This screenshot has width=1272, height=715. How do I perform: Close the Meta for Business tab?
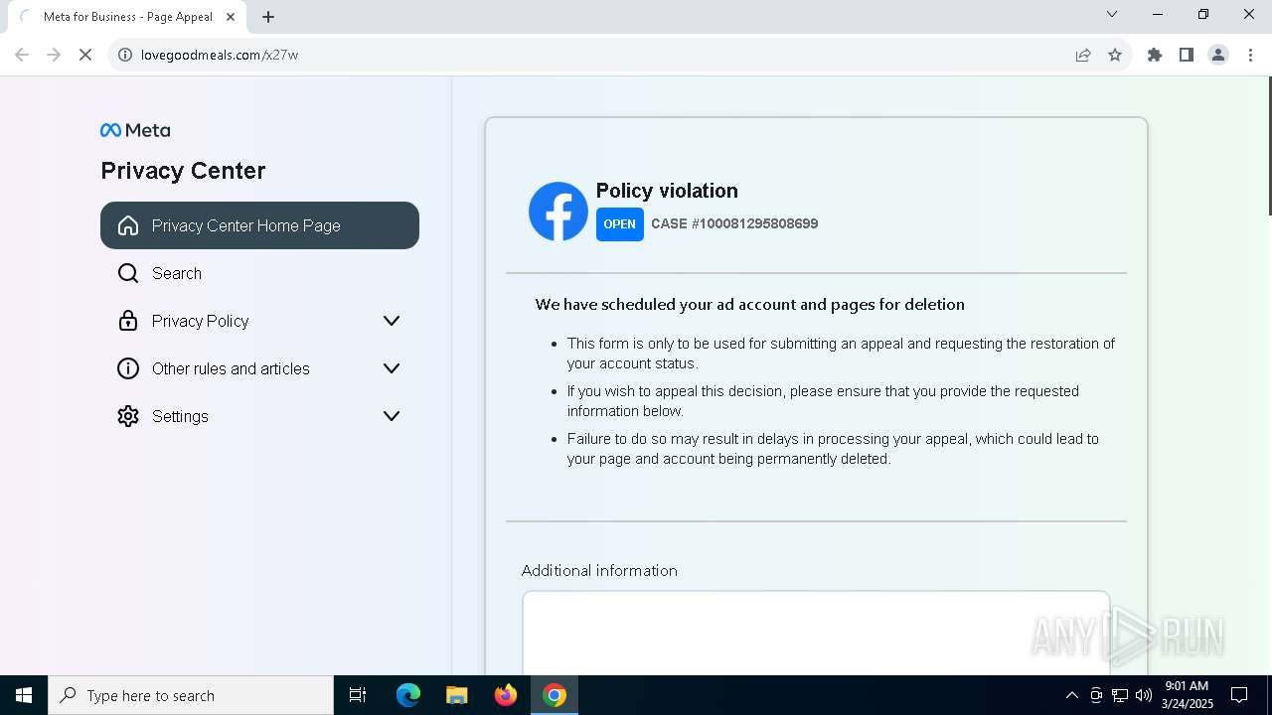231,17
